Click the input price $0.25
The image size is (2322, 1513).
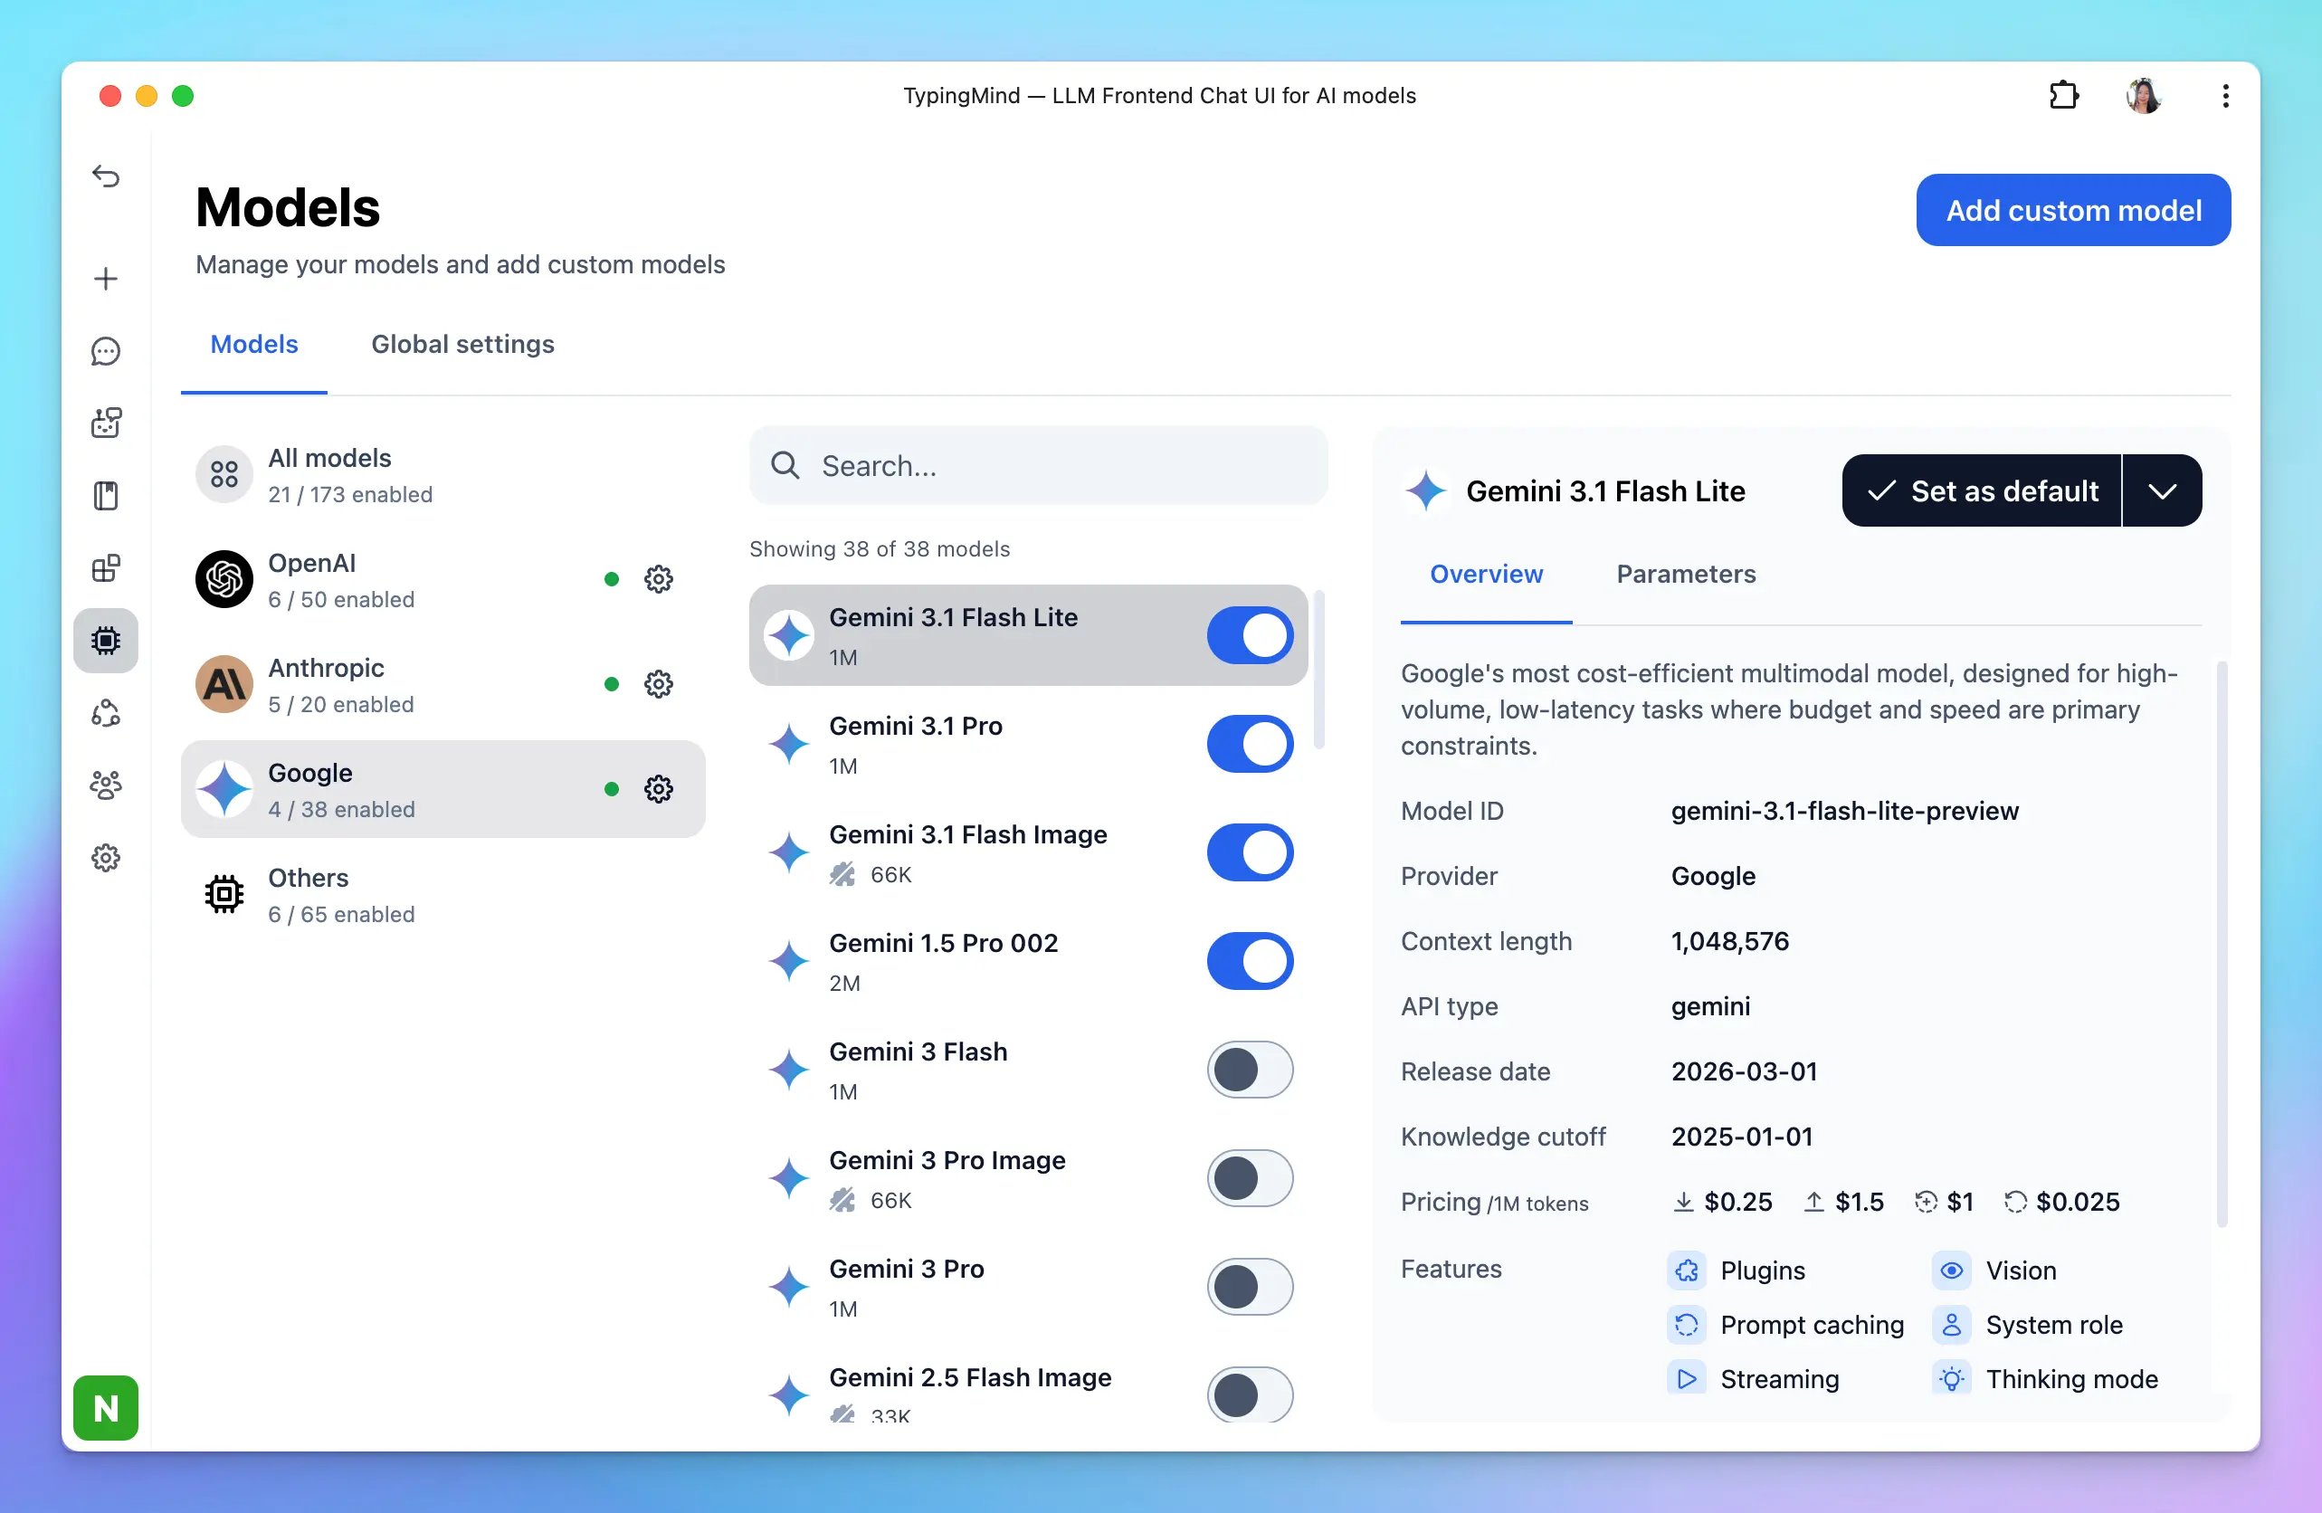(x=1737, y=1202)
